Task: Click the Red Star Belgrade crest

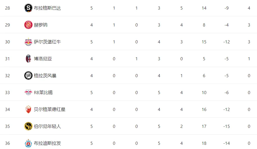Action: pyautogui.click(x=28, y=109)
